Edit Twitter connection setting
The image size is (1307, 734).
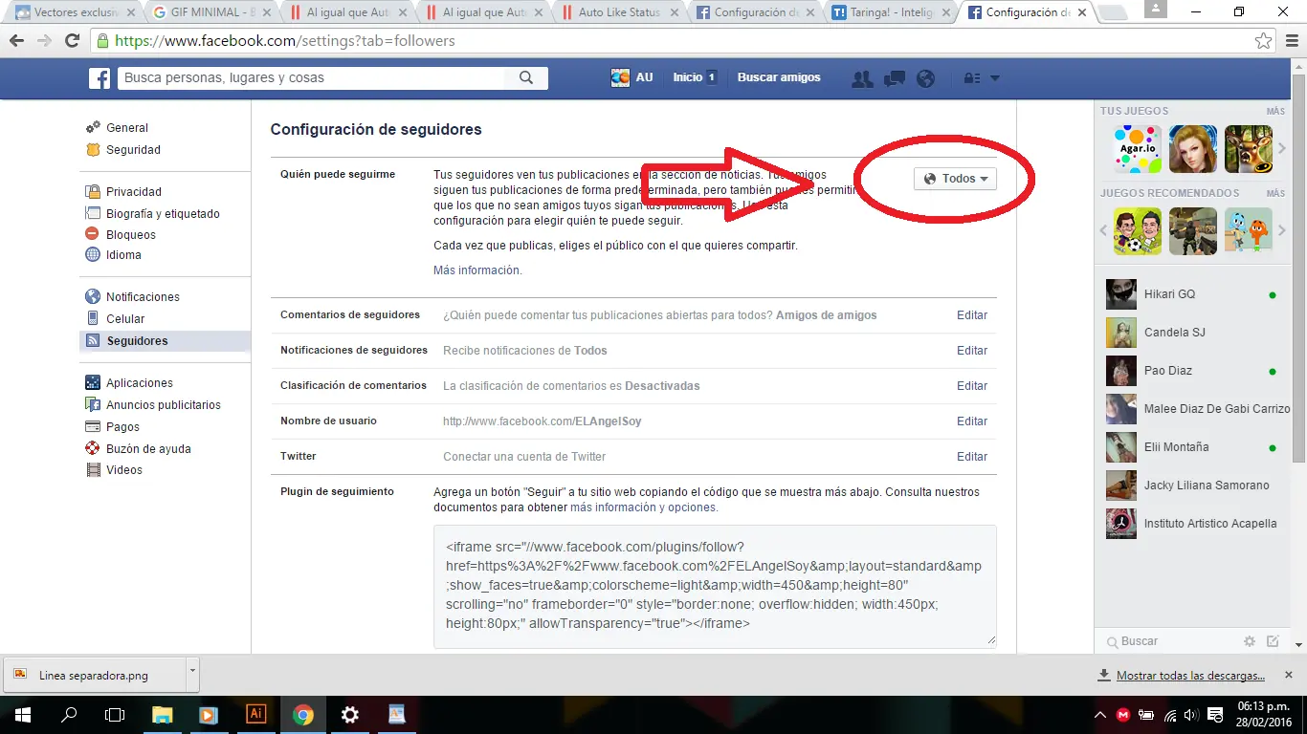(972, 457)
